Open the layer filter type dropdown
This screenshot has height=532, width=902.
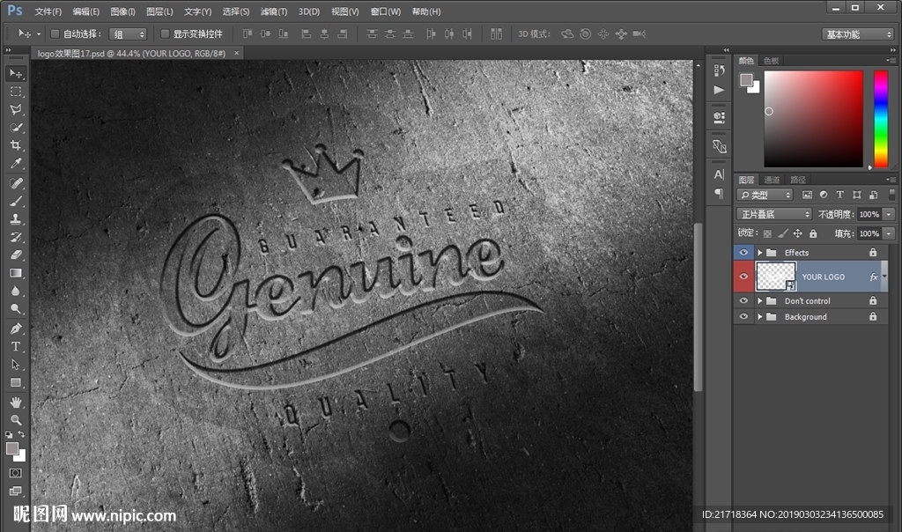(x=765, y=195)
